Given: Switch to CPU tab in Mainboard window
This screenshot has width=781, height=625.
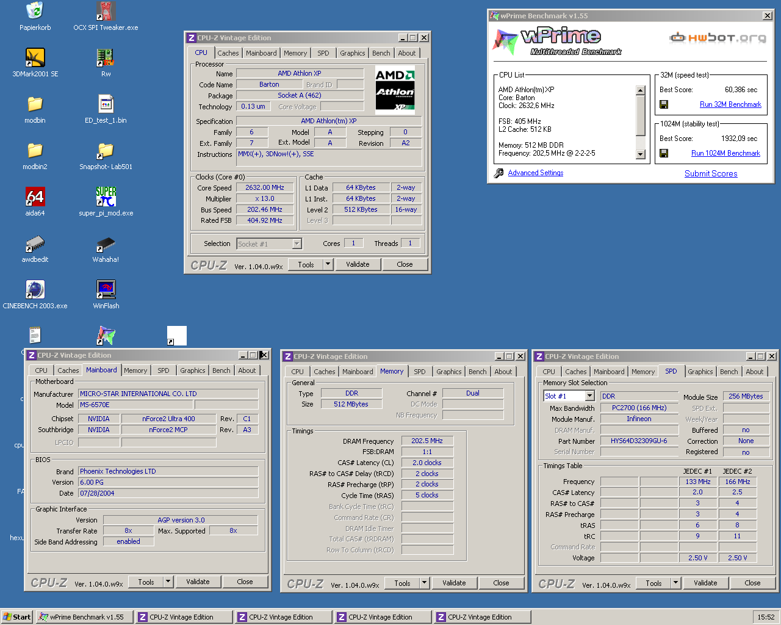Looking at the screenshot, I should coord(41,370).
